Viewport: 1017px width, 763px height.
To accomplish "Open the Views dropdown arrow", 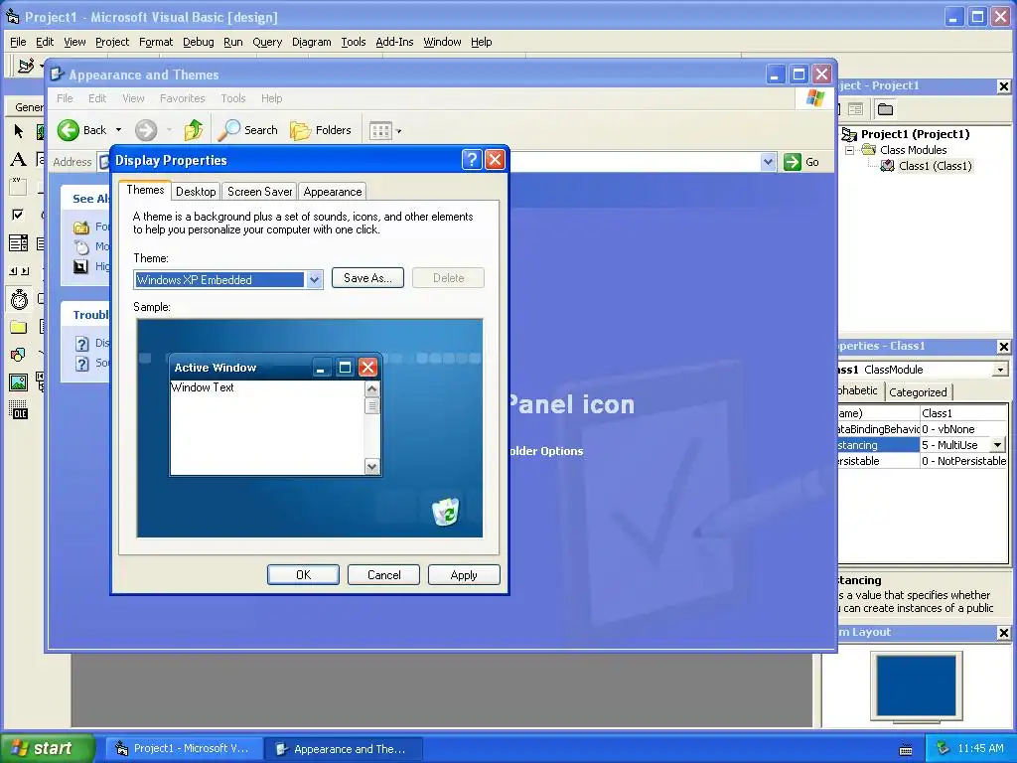I will [x=399, y=131].
